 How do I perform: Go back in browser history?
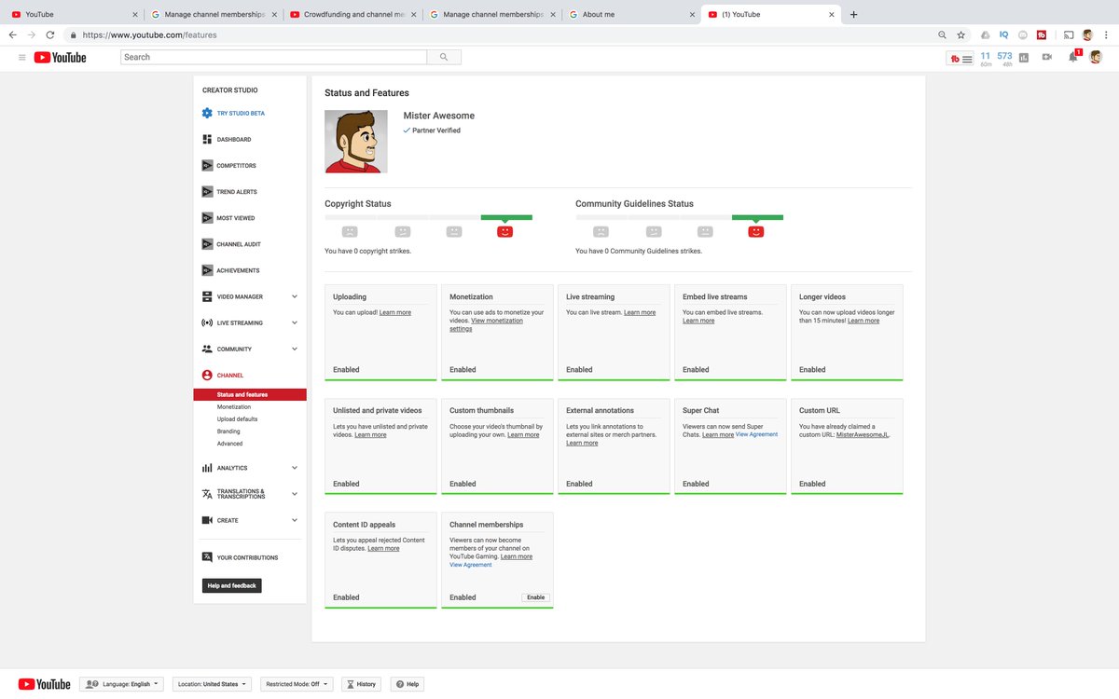(13, 34)
